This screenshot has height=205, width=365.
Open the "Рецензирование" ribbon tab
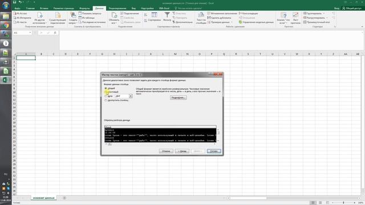[117, 9]
